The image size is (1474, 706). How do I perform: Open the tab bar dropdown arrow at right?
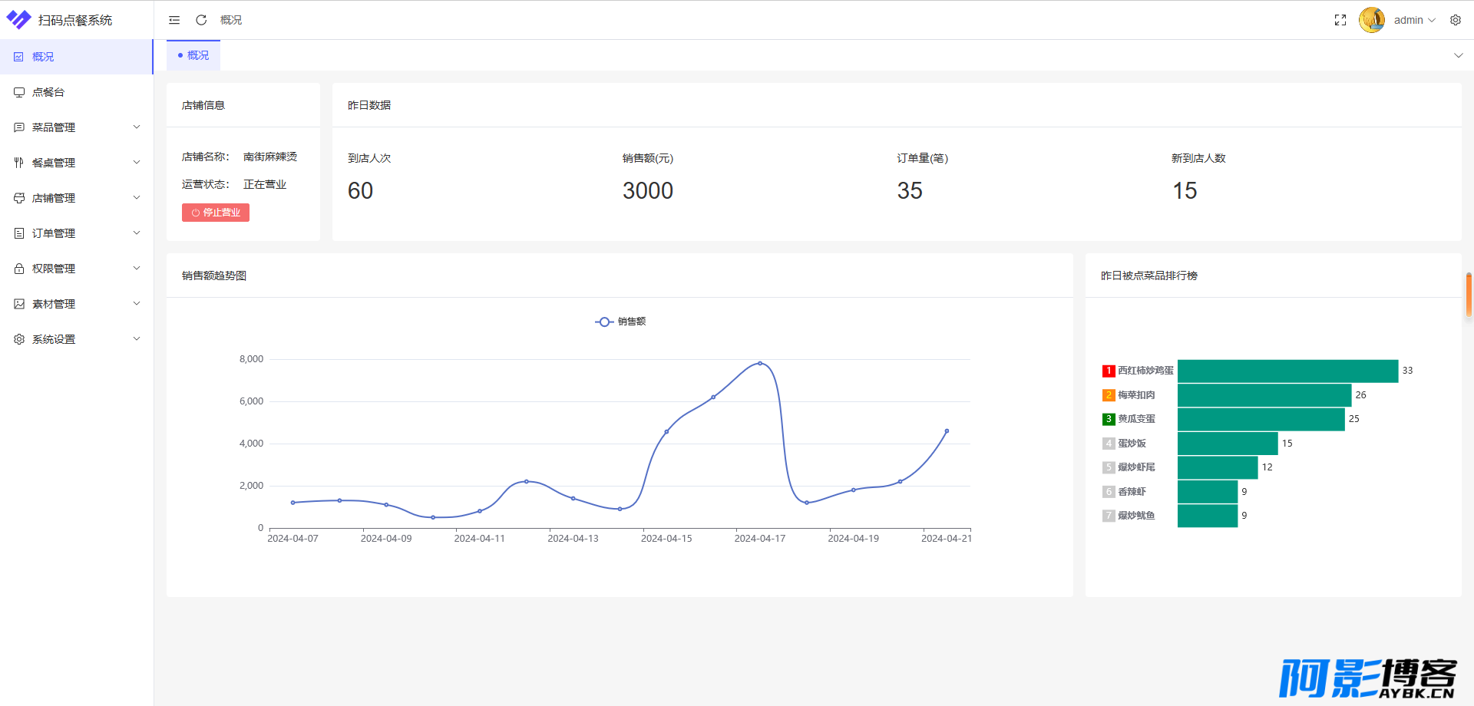1458,55
